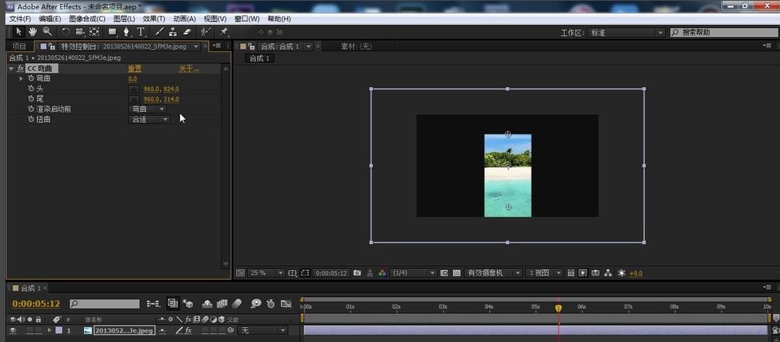Expand the 弯曲 property triangle
The image size is (780, 342).
22,79
